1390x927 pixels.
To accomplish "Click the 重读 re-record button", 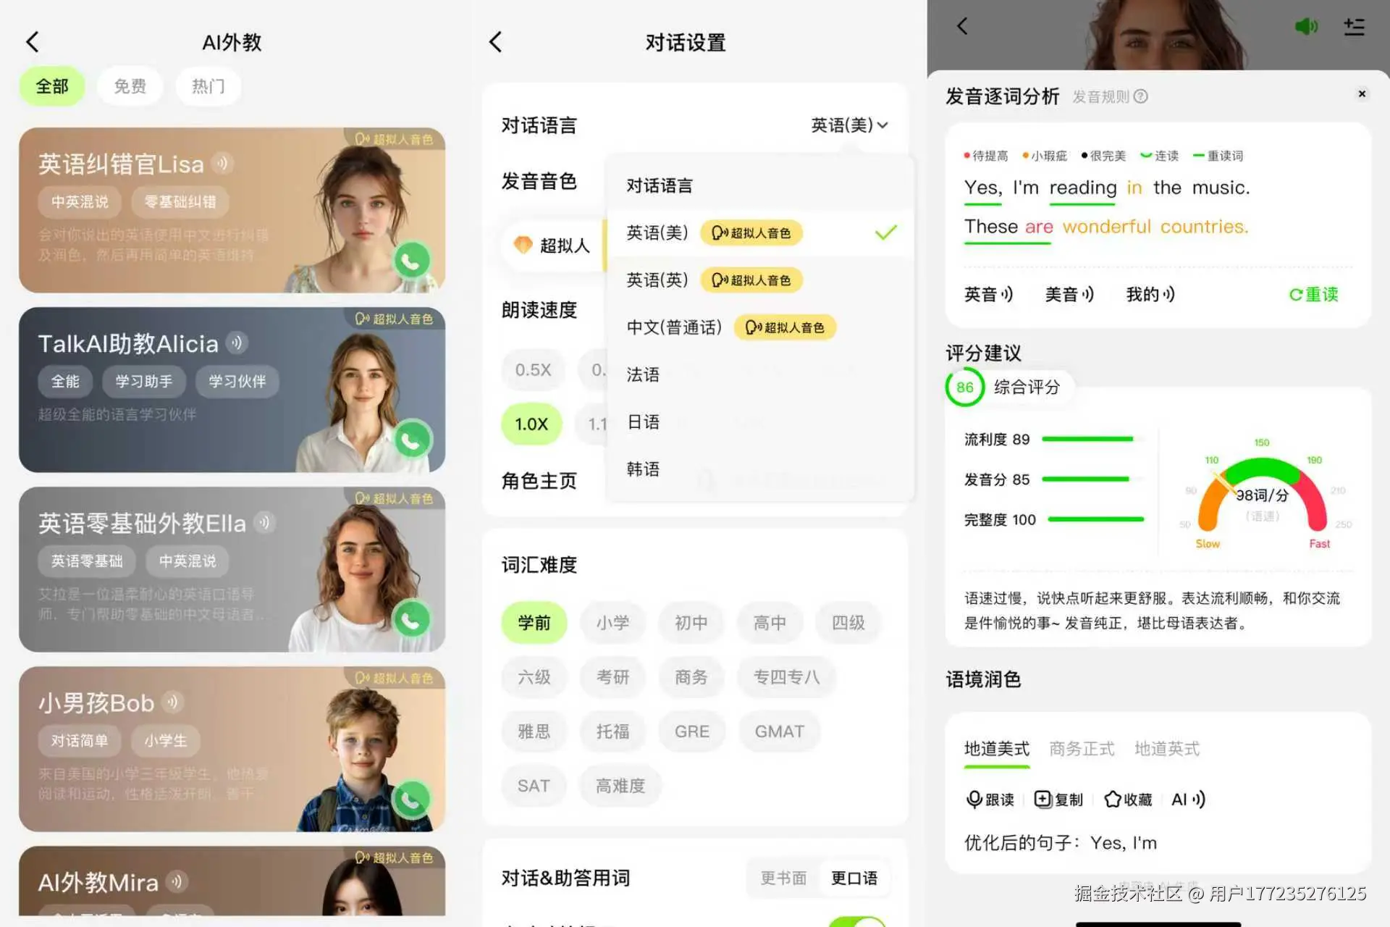I will click(x=1312, y=294).
